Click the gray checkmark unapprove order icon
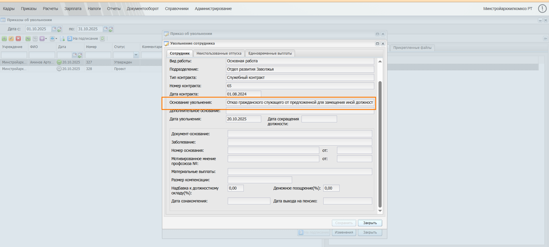This screenshot has width=549, height=247. pyautogui.click(x=35, y=39)
